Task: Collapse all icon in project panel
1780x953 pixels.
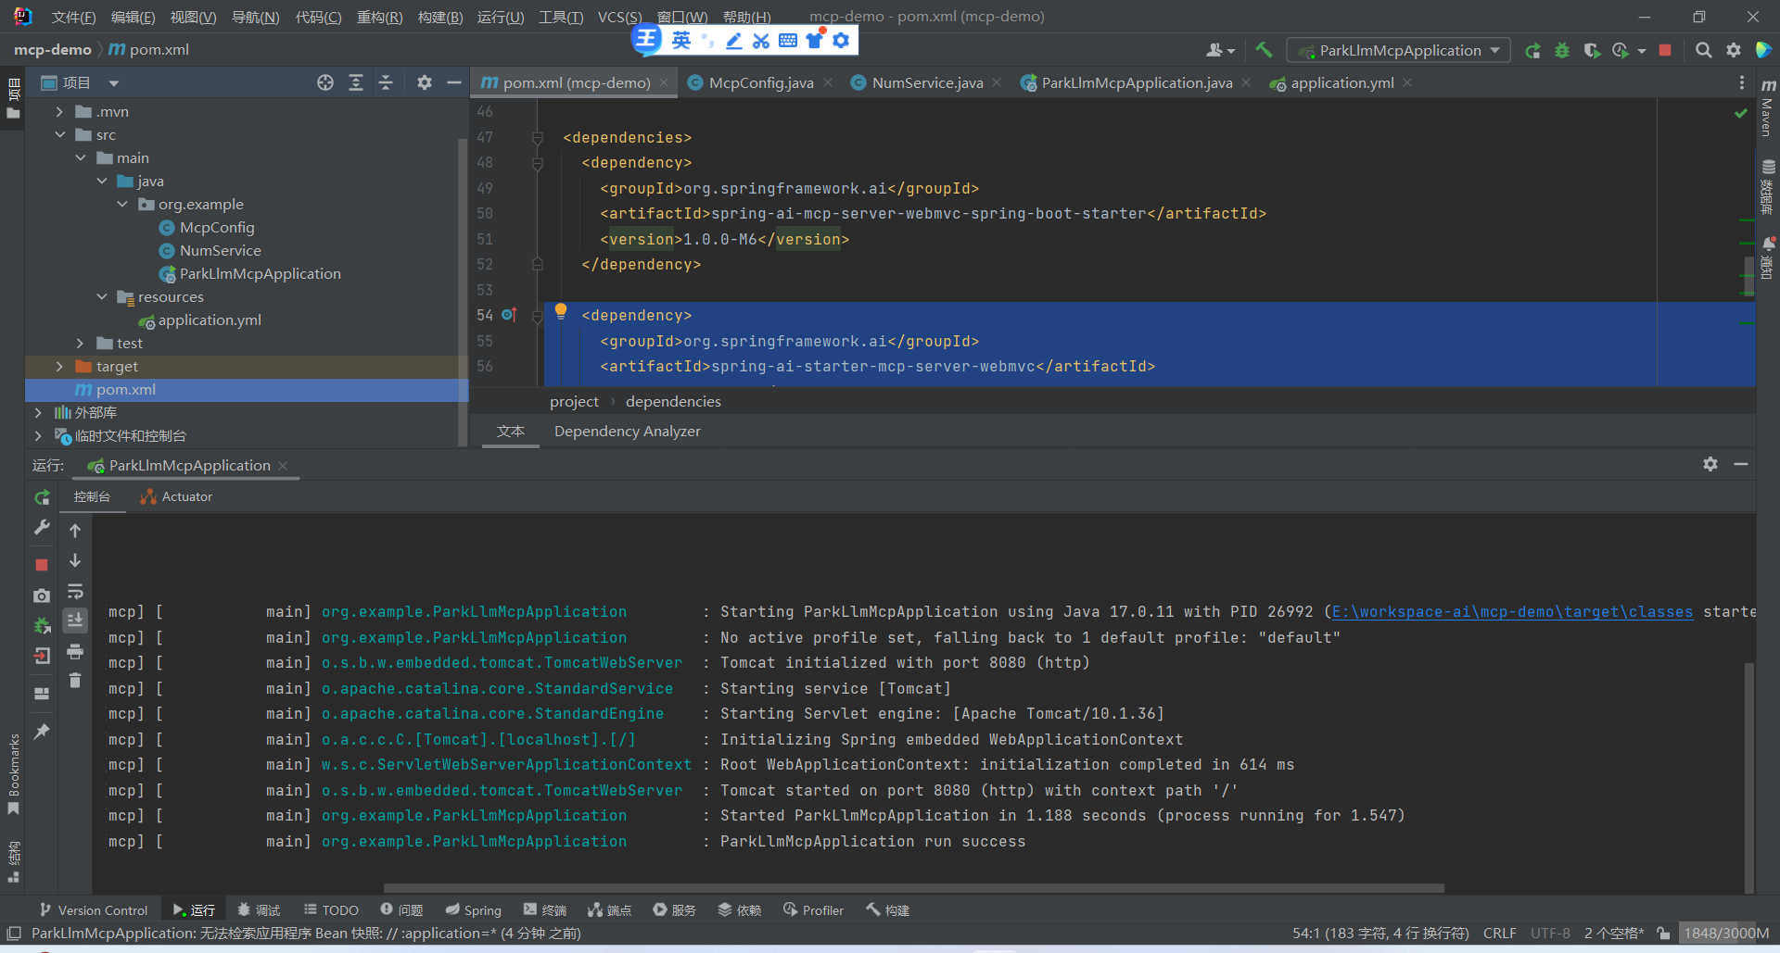Action: (386, 82)
